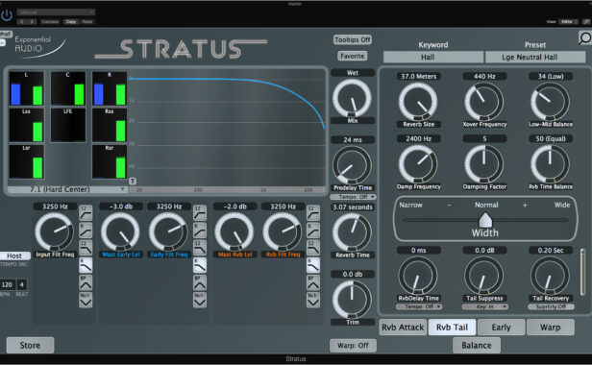Toggle Compare in the host header
Screen dimensions: 592x365
tap(50, 22)
